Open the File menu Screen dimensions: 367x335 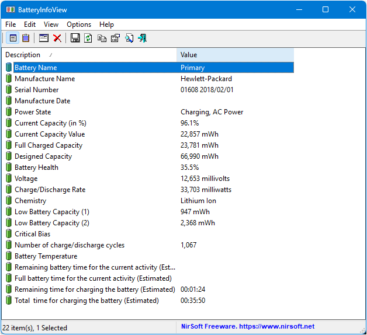(11, 25)
